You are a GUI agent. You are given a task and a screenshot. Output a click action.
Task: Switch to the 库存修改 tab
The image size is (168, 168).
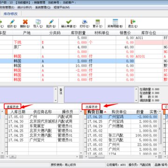11,14
